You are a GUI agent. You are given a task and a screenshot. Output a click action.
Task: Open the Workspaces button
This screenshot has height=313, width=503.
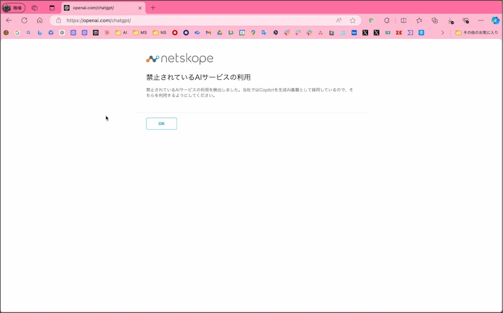pos(34,8)
